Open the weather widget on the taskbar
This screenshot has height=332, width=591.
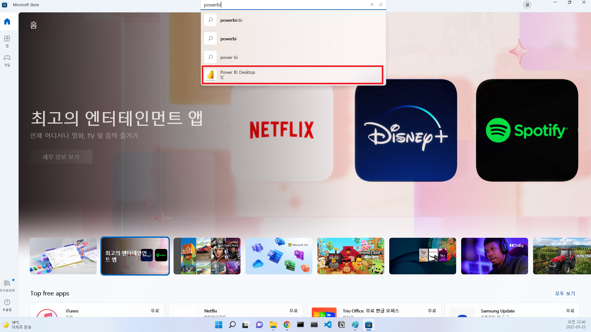tap(17, 325)
